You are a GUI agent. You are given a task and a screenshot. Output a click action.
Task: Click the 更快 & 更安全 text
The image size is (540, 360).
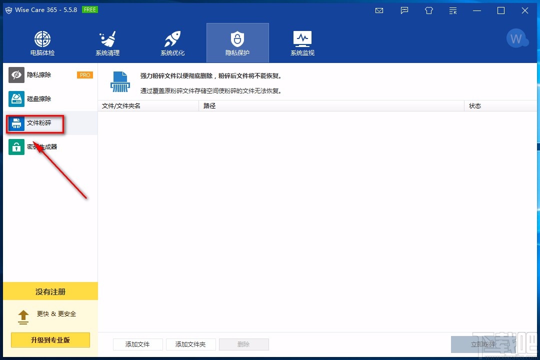pyautogui.click(x=56, y=314)
